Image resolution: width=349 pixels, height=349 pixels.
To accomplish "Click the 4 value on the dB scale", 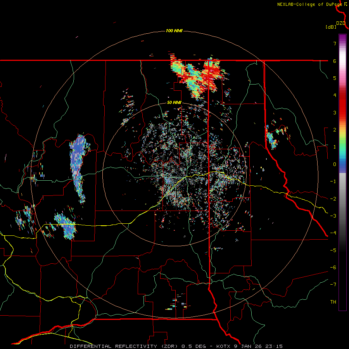I will point(335,95).
